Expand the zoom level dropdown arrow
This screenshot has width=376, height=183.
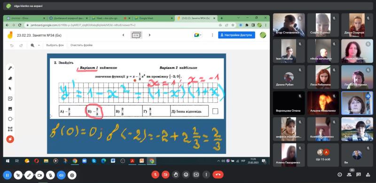click(39, 45)
